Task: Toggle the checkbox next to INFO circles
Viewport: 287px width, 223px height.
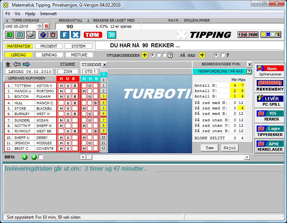Action: click(41, 157)
